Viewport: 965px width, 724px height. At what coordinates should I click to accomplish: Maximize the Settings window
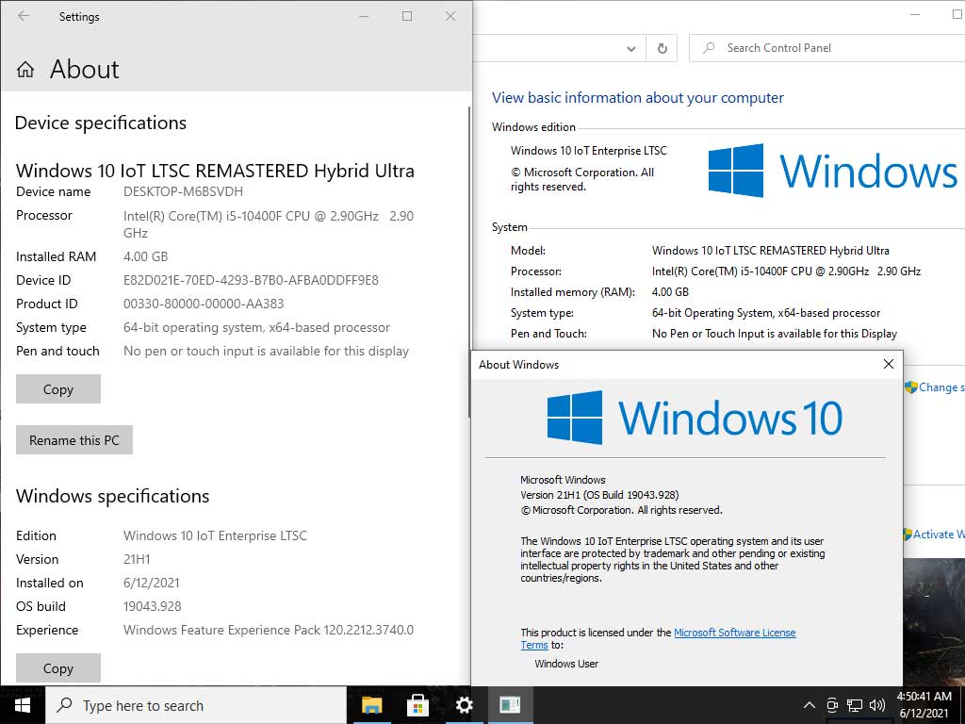click(x=407, y=16)
